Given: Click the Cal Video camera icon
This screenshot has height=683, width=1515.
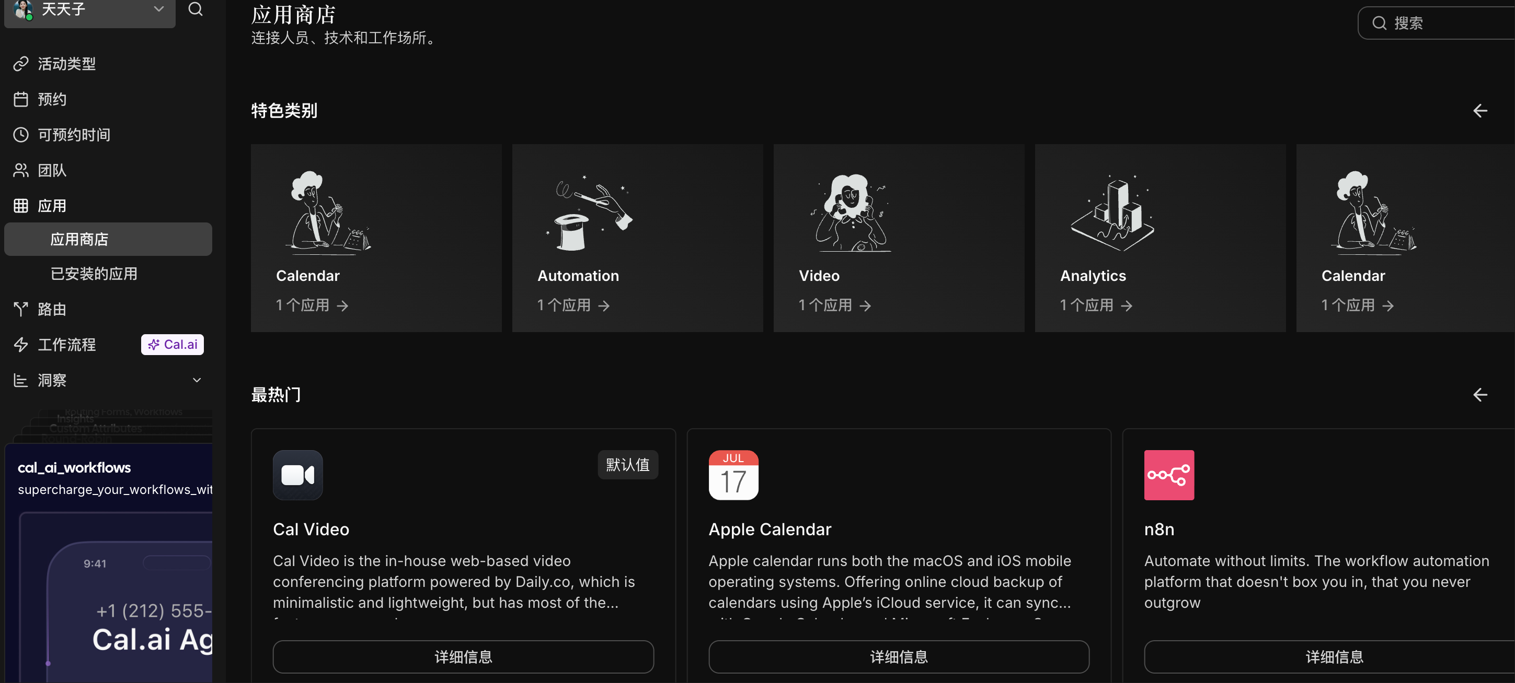Looking at the screenshot, I should tap(297, 475).
